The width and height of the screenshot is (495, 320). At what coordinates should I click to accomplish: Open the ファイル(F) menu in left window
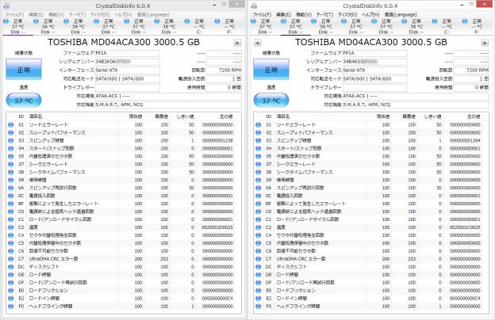click(x=14, y=14)
